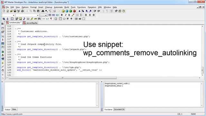Insert checkbox form element icon
This screenshot has height=116, width=206.
tap(68, 19)
